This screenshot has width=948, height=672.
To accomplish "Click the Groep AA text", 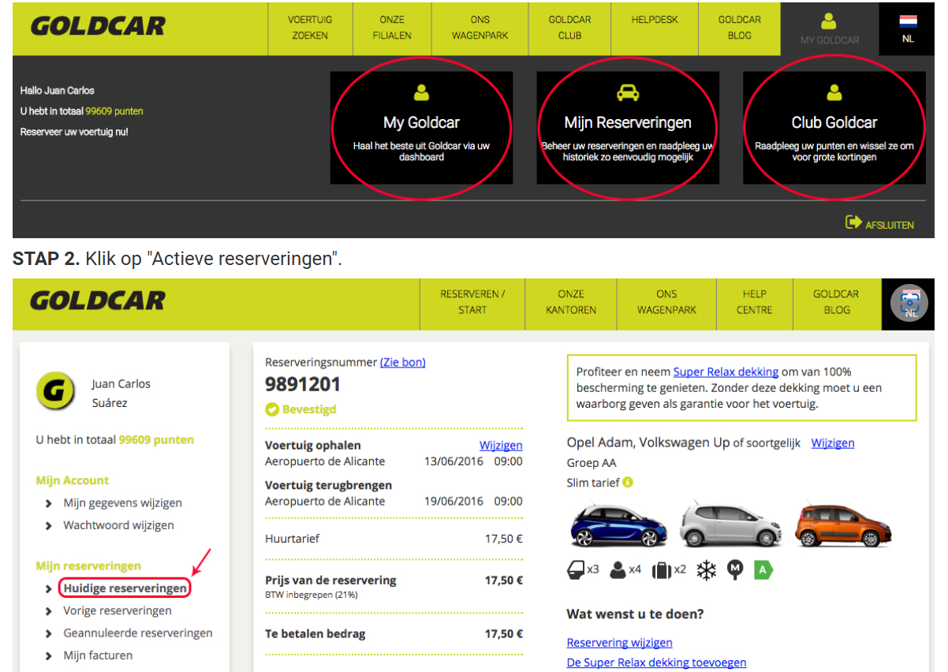I will pos(592,463).
